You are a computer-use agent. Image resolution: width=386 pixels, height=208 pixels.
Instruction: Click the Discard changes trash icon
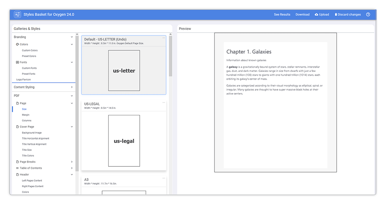[x=336, y=15]
